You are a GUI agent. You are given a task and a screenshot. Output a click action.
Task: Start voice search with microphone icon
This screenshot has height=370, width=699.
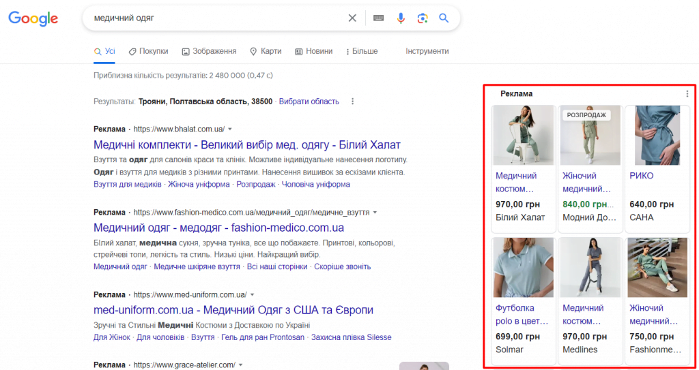(x=401, y=18)
